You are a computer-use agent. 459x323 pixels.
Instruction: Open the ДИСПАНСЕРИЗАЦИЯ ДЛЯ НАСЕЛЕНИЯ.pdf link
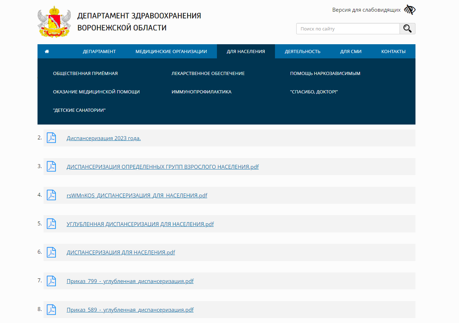[x=121, y=252]
